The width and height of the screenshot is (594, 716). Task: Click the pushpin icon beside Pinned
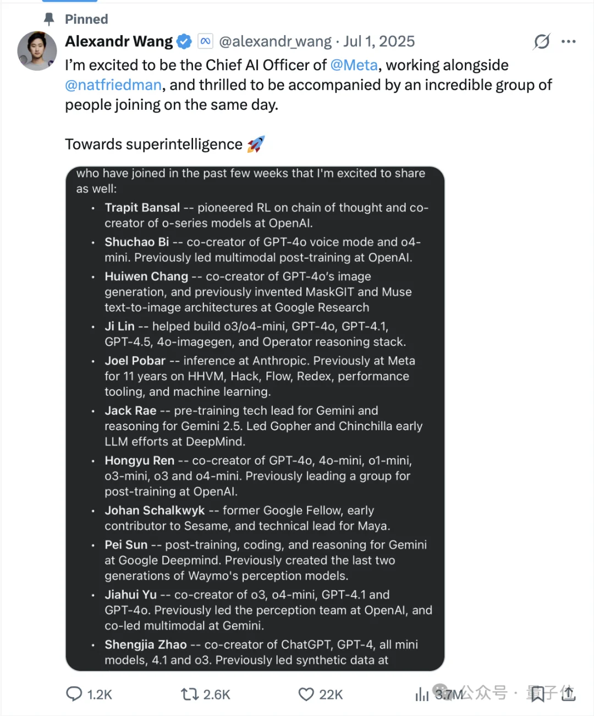[x=49, y=20]
